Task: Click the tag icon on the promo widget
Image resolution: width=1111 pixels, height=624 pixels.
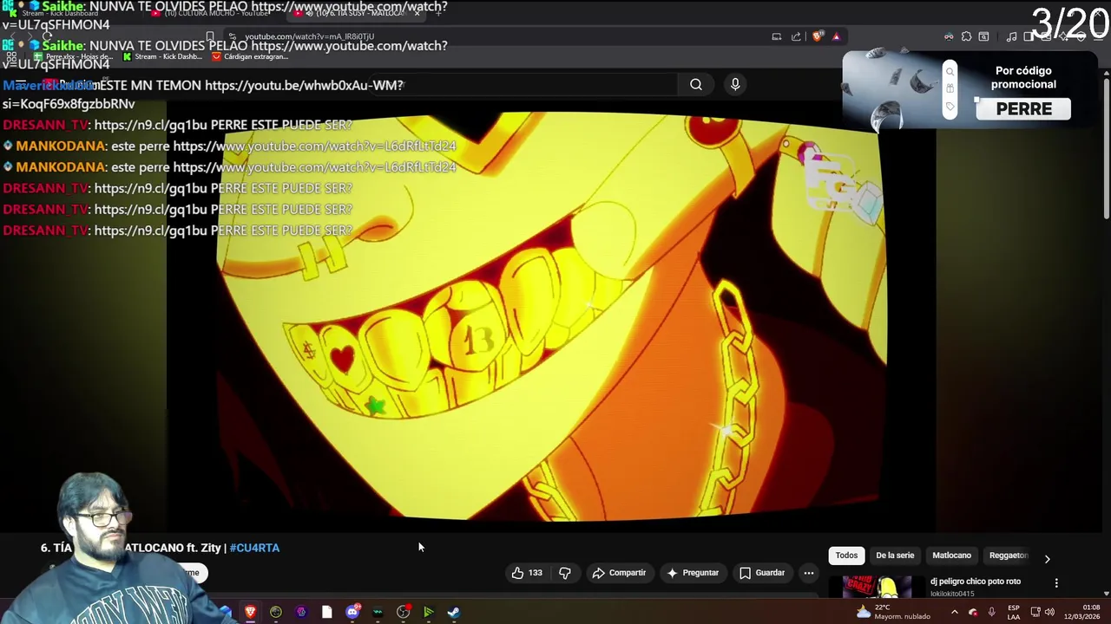Action: point(950,107)
